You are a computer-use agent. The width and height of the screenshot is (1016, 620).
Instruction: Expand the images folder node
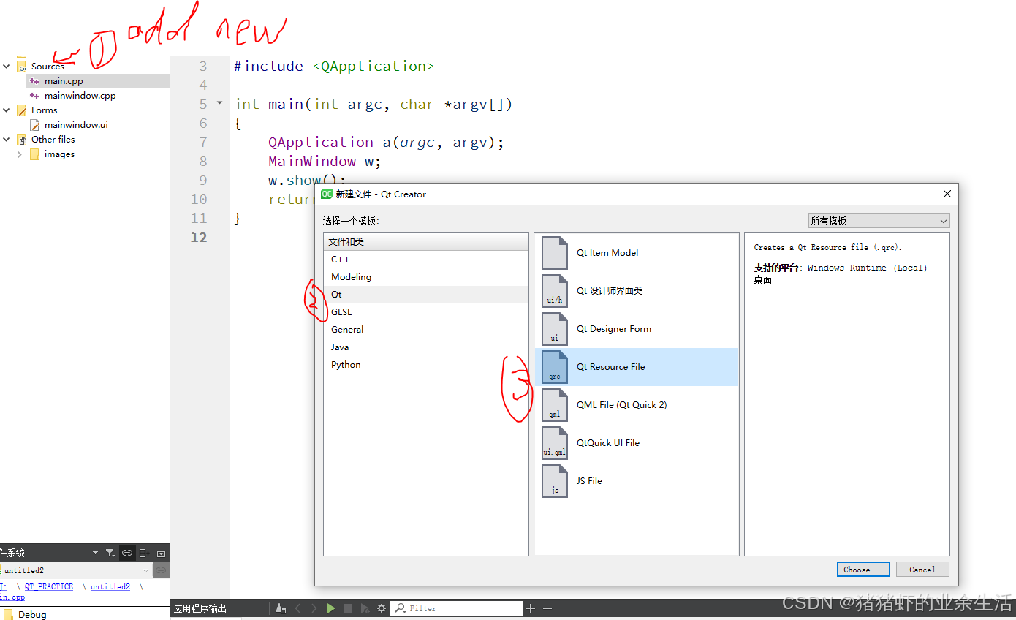click(x=20, y=154)
